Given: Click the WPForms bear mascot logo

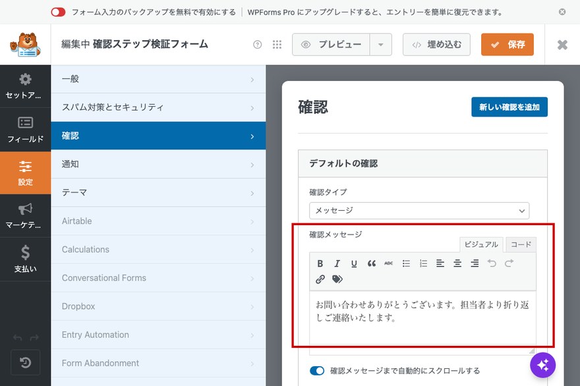Looking at the screenshot, I should coord(25,45).
